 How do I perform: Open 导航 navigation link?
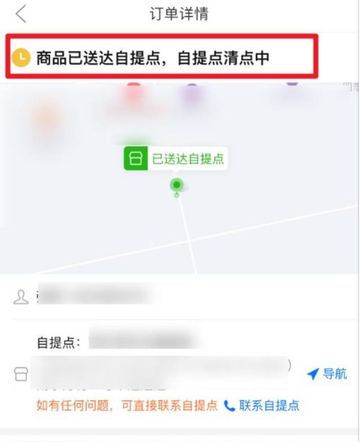tap(335, 374)
